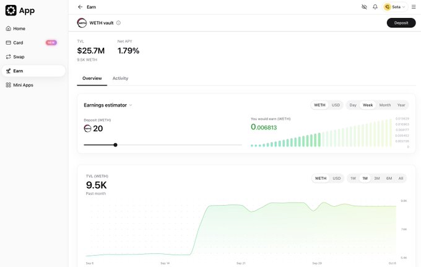This screenshot has width=421, height=267.
Task: Set TVL chart range to 3M
Action: 377,178
